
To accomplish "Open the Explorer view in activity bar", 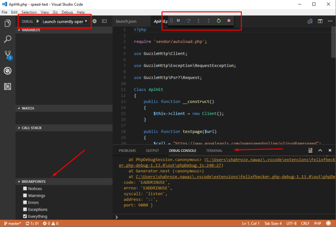I will pyautogui.click(x=8, y=23).
